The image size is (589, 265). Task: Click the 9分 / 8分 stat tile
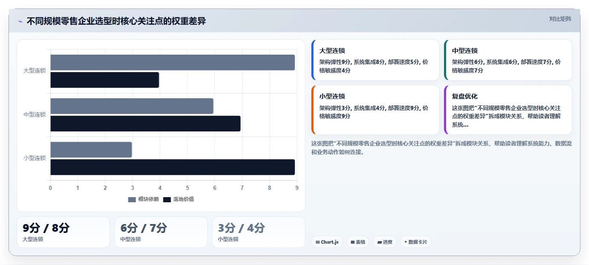(63, 232)
